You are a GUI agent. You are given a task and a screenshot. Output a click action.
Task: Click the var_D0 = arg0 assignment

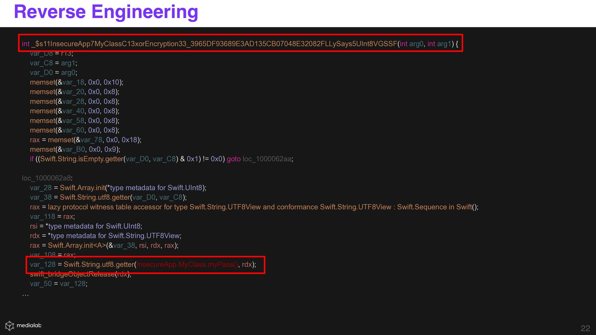click(x=53, y=73)
